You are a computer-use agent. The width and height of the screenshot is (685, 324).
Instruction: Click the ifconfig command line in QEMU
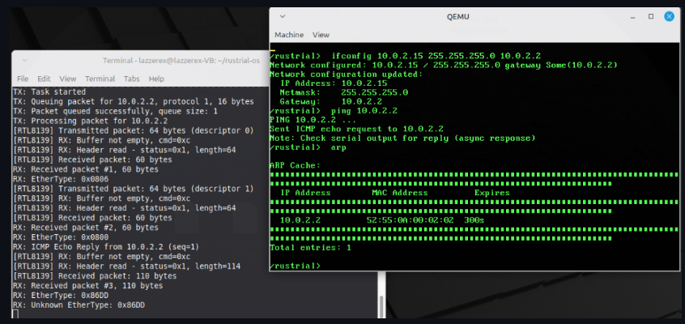[405, 56]
